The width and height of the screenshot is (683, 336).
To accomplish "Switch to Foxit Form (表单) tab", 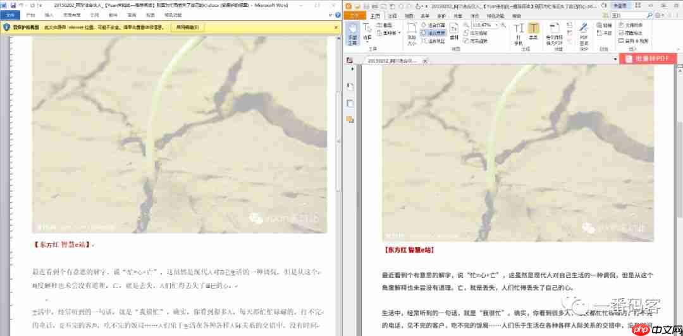I will [x=426, y=16].
